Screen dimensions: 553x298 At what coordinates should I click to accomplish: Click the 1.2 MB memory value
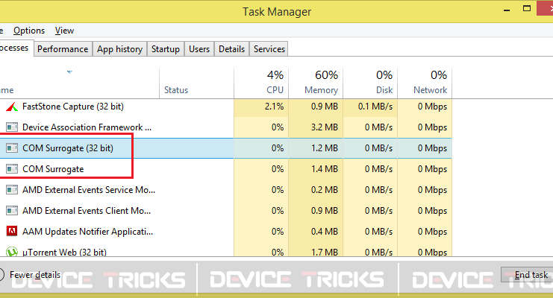click(x=325, y=148)
